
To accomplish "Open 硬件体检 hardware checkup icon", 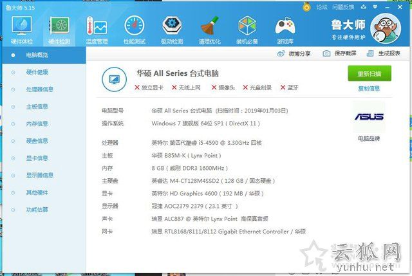I will point(21,30).
